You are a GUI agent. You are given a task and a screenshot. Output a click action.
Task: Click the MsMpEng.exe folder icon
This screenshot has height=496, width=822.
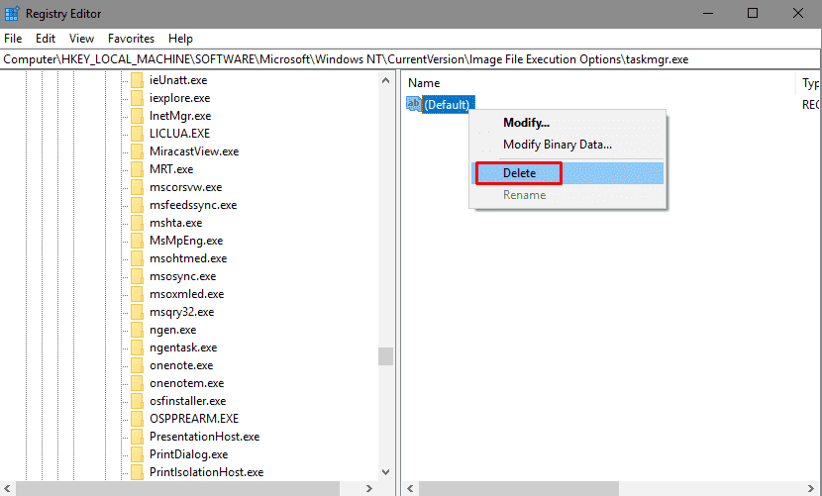point(137,241)
